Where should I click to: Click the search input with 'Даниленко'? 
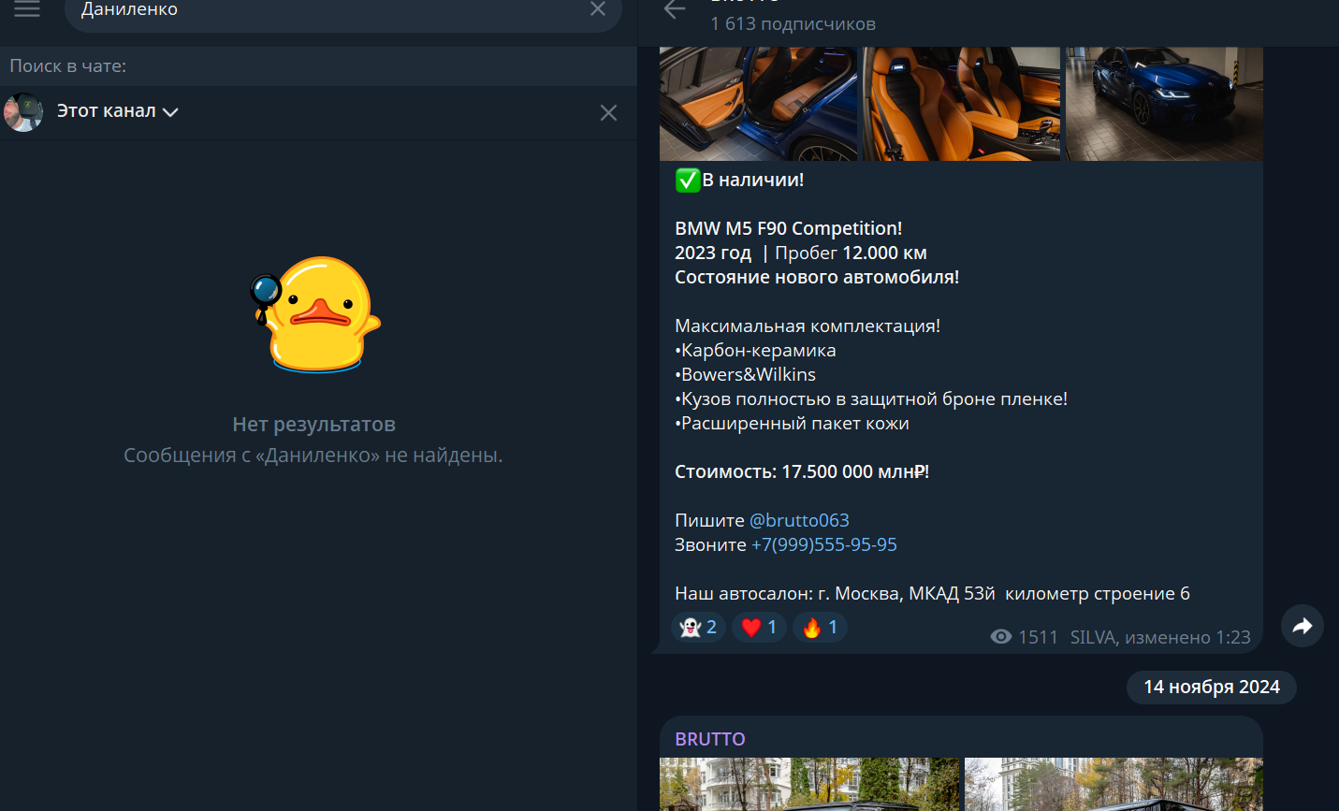pyautogui.click(x=327, y=10)
